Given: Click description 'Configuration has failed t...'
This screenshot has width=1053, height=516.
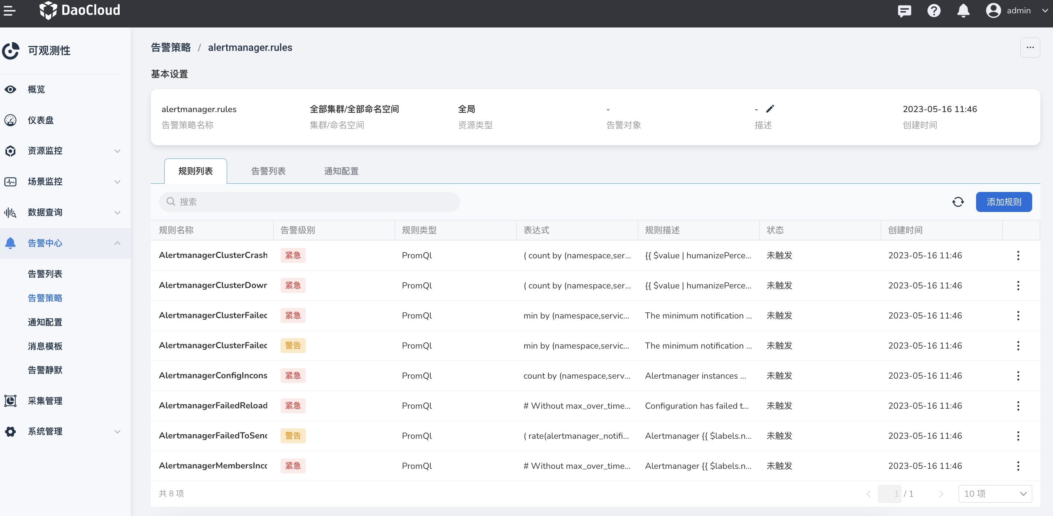Looking at the screenshot, I should tap(697, 406).
